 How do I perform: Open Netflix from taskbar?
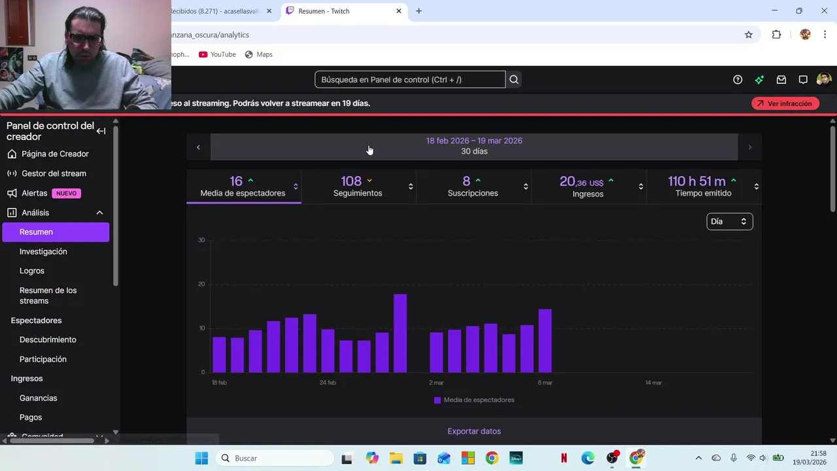[x=564, y=458]
